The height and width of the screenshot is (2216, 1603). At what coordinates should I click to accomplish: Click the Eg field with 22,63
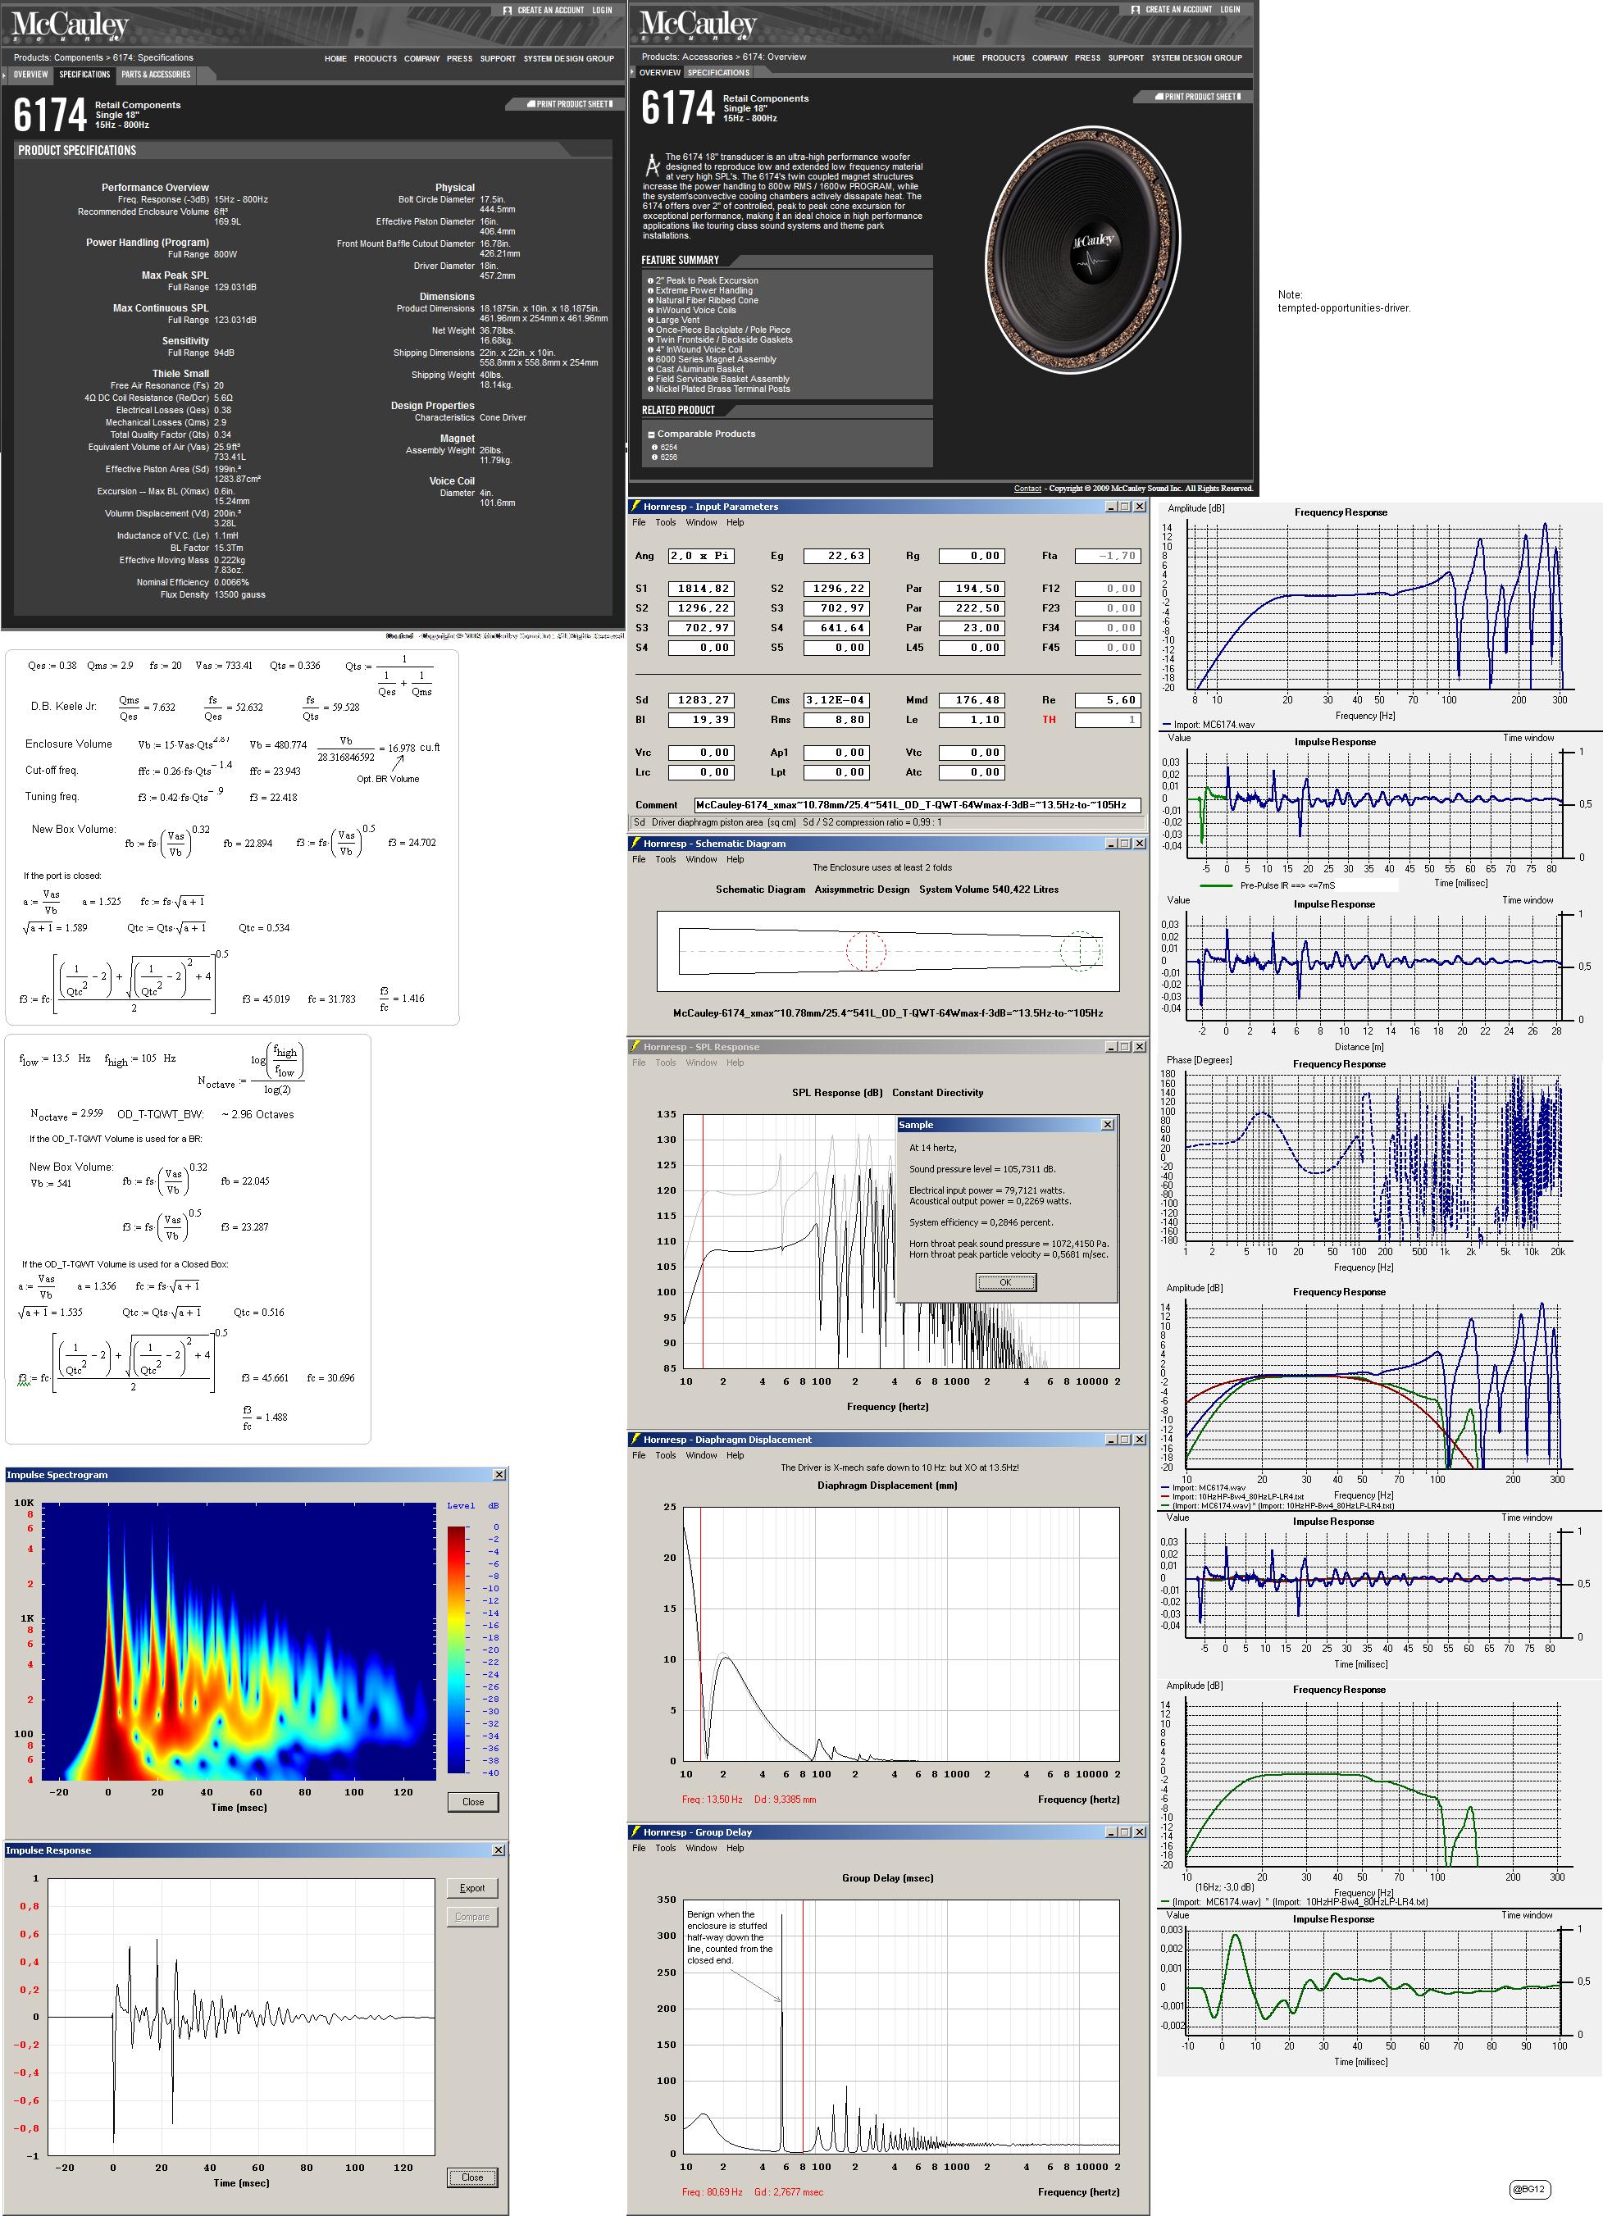pyautogui.click(x=836, y=556)
